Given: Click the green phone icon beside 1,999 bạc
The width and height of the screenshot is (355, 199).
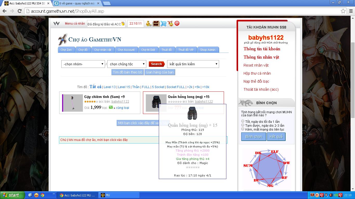Looking at the screenshot, I should coord(111,107).
